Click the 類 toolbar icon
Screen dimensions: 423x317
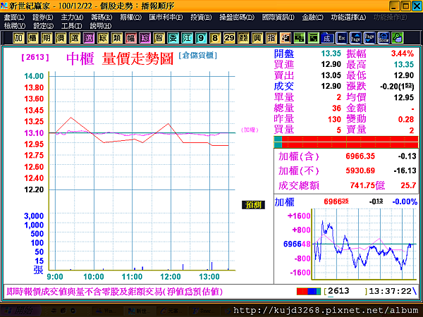click(116, 38)
